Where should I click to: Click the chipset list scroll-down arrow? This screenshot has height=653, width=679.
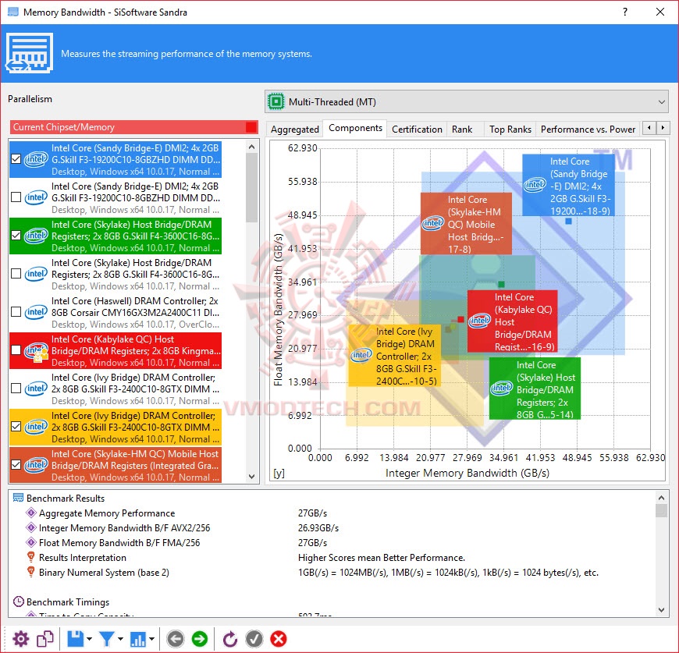251,477
